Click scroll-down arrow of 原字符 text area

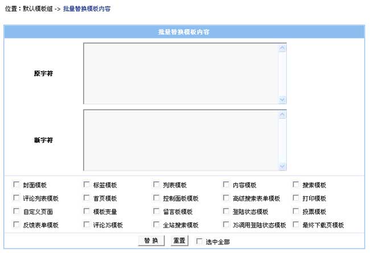pos(282,99)
